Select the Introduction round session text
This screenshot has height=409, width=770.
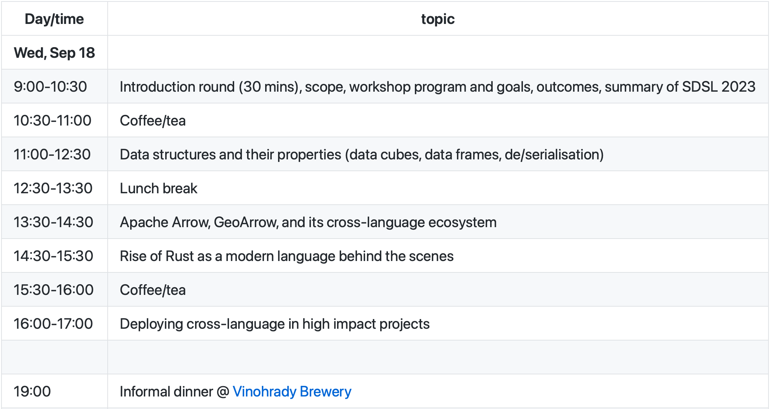[x=437, y=87]
